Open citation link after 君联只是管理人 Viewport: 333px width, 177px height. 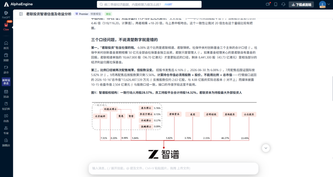click(199, 52)
